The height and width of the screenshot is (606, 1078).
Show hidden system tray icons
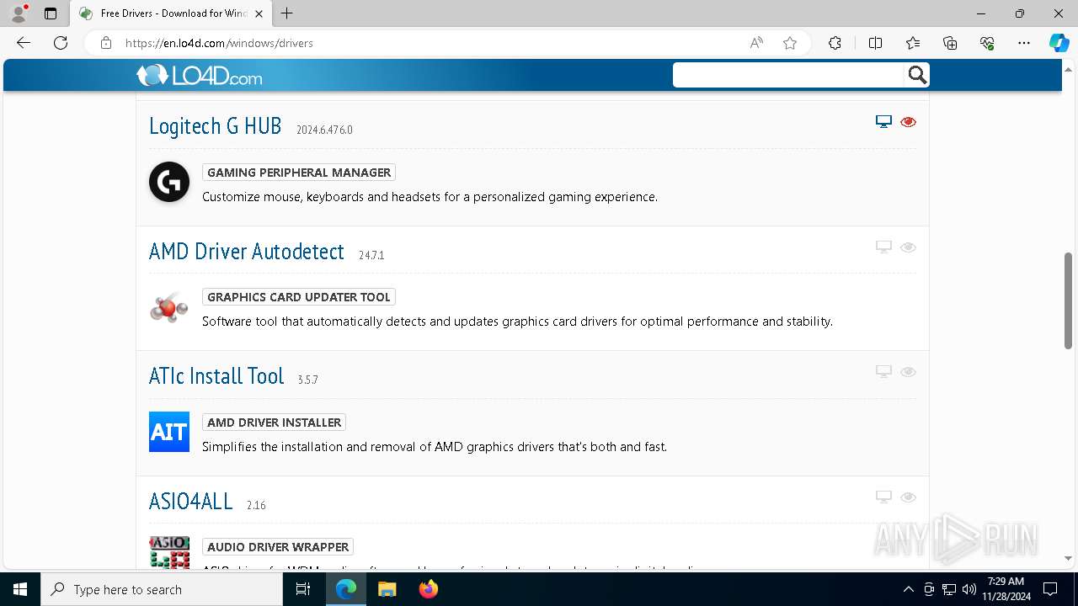click(x=908, y=589)
